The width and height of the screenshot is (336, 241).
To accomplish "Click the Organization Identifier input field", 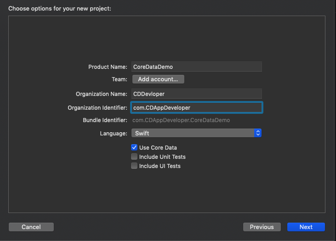I will pyautogui.click(x=197, y=107).
